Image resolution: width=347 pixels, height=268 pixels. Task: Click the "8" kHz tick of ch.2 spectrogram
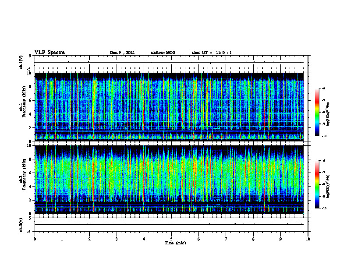pyautogui.click(x=30, y=159)
